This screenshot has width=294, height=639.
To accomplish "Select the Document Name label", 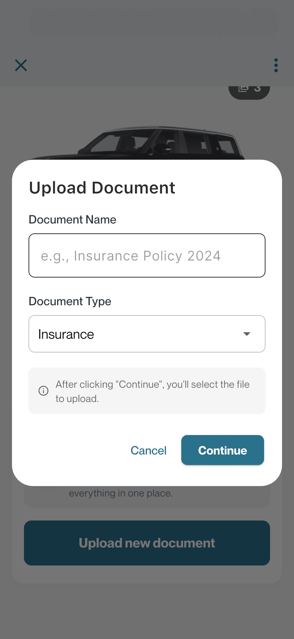I will 72,219.
